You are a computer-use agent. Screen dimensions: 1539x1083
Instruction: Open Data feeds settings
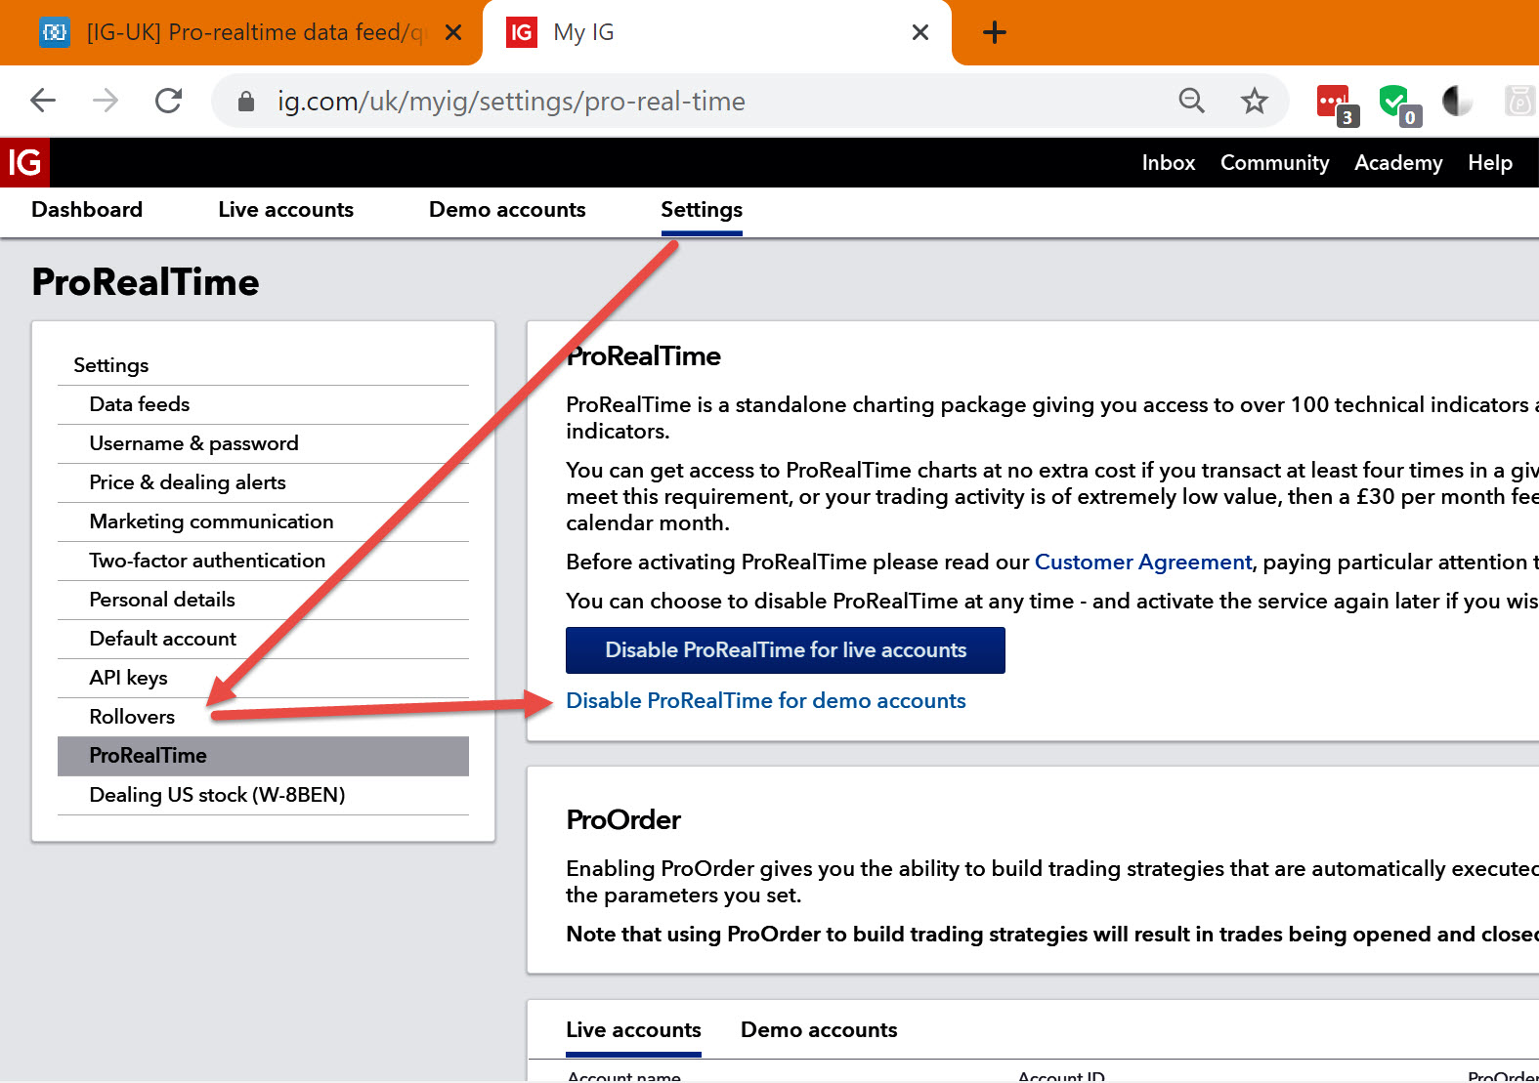pos(263,404)
